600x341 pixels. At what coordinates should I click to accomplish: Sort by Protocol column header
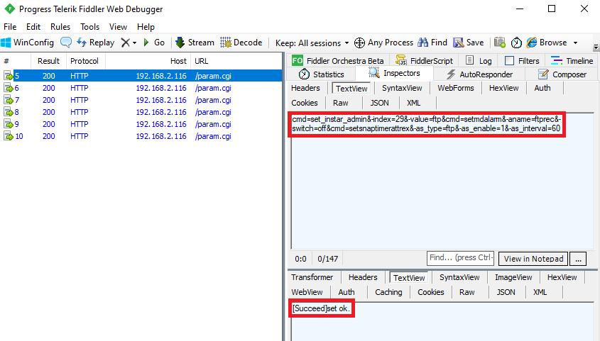(x=86, y=61)
